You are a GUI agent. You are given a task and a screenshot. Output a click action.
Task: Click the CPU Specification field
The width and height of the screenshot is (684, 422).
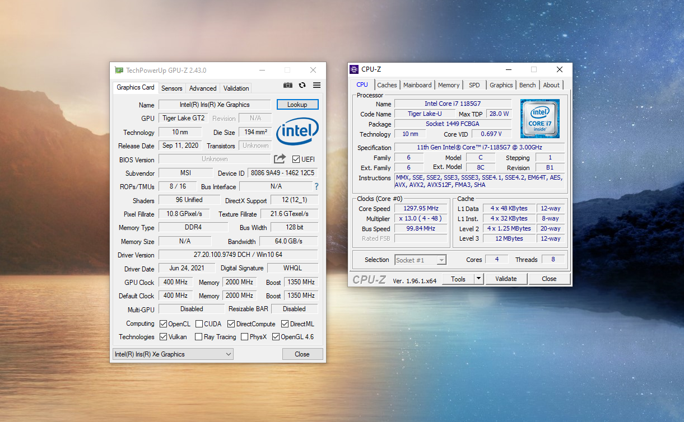480,147
